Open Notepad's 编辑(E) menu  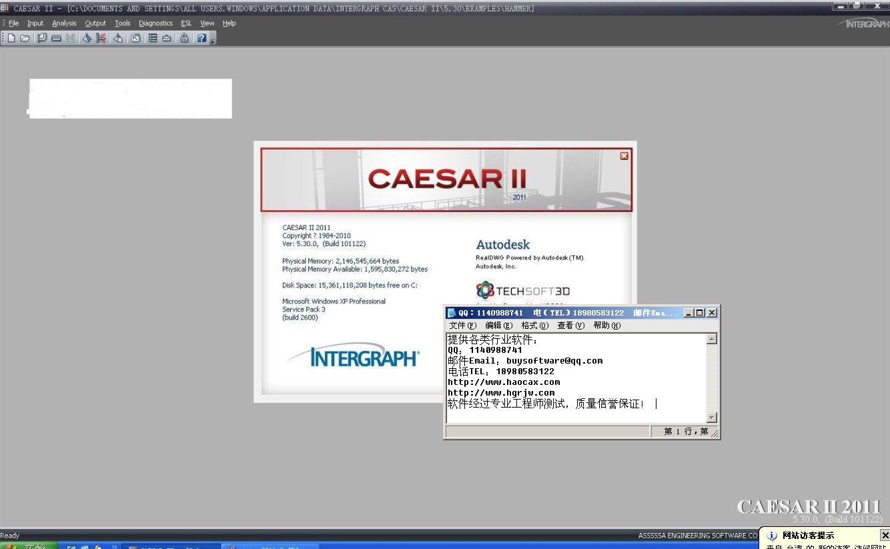click(499, 326)
